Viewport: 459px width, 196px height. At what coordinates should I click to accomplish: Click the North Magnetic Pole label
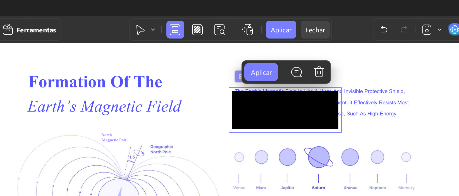click(x=114, y=137)
